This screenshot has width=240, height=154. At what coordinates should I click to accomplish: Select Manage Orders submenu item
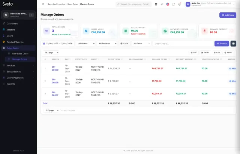(20, 59)
